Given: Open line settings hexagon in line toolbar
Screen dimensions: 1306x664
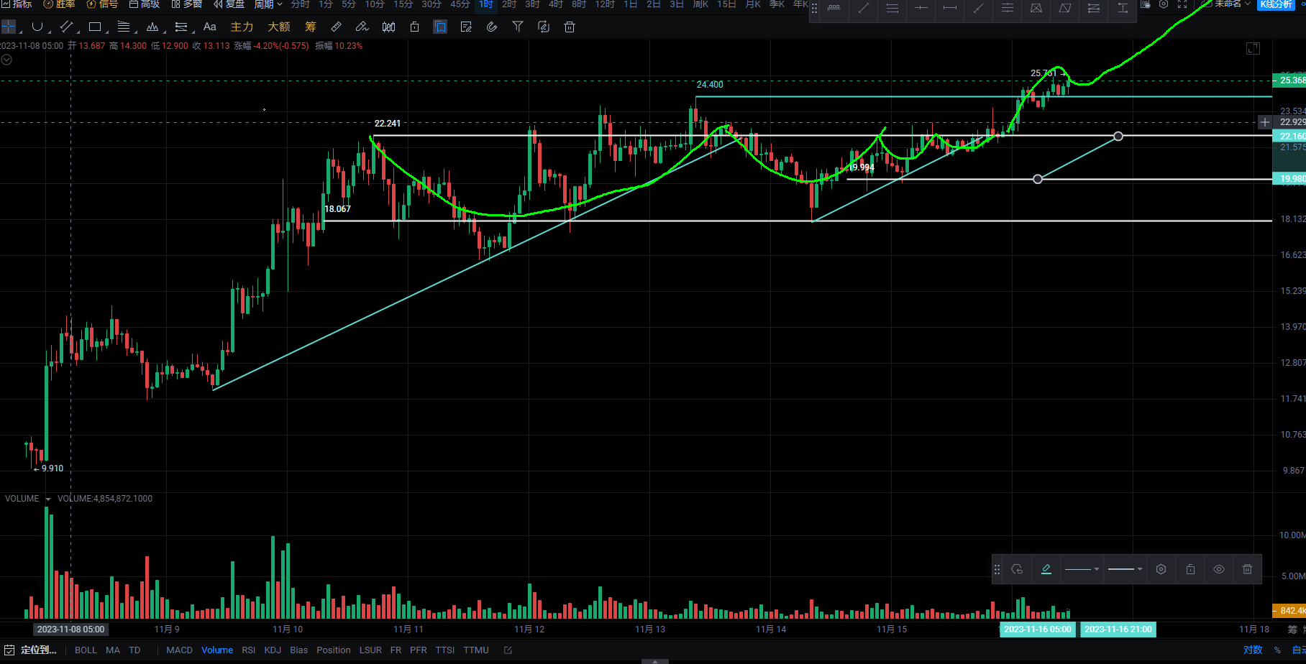Looking at the screenshot, I should pos(1161,569).
